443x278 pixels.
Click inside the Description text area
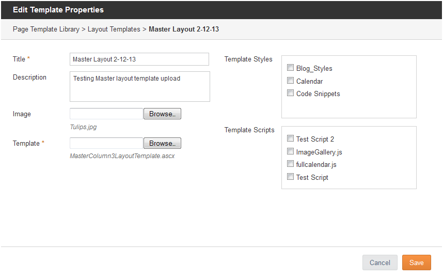[140, 86]
